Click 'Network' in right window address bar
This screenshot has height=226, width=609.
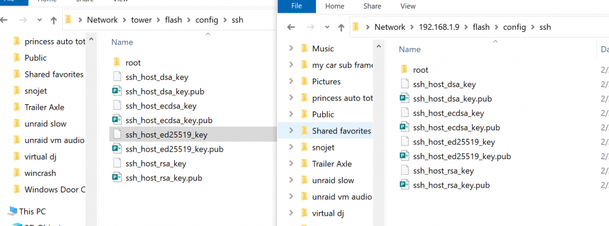pos(390,27)
